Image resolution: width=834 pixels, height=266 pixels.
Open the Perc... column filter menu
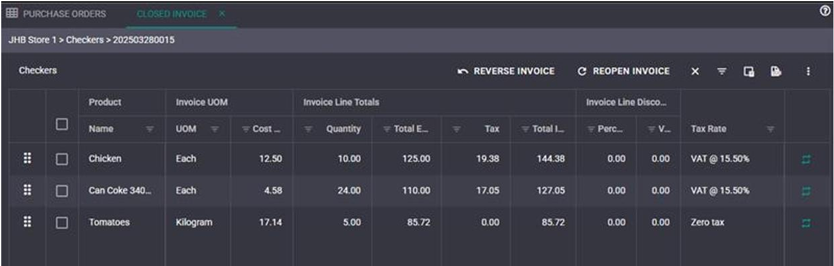[591, 129]
